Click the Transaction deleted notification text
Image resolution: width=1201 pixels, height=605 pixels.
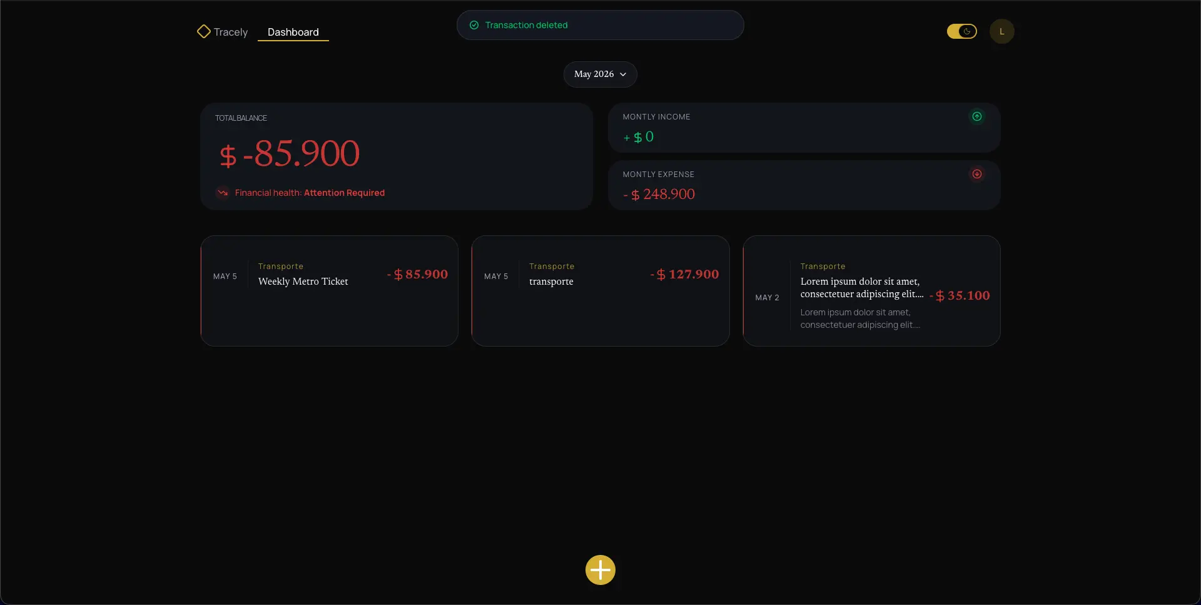[x=526, y=25]
